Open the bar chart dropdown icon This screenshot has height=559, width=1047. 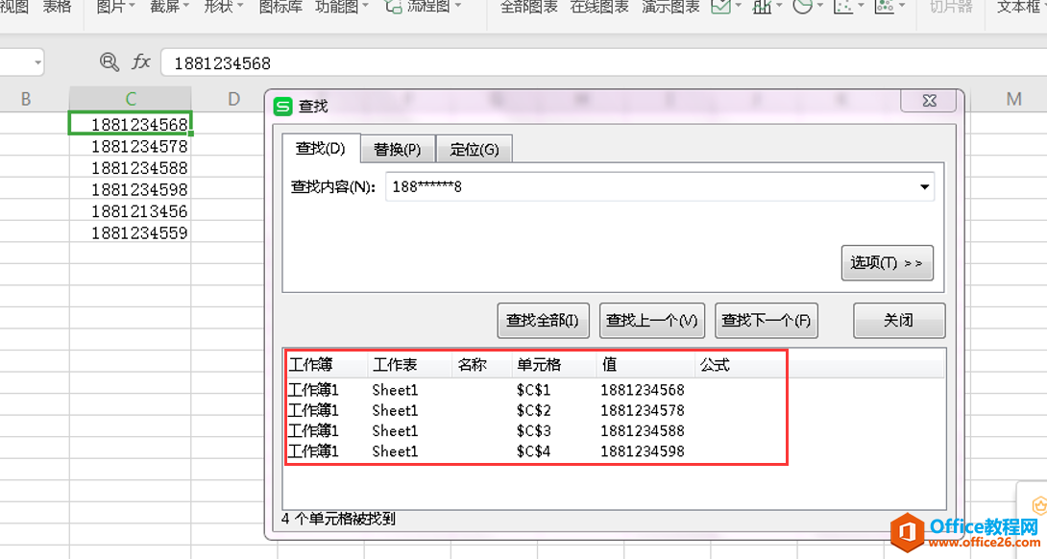coord(766,8)
